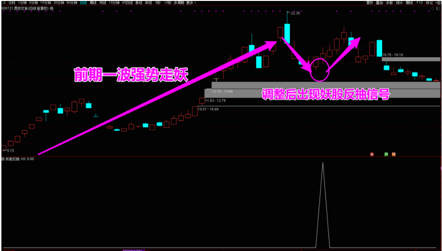The image size is (442, 251).
Task: Select the 1分钟 period
Action: pyautogui.click(x=22, y=3)
